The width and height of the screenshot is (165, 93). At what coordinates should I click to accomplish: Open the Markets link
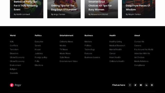coord(88,42)
